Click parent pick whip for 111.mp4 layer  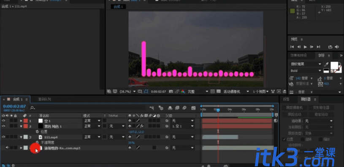click(x=167, y=137)
